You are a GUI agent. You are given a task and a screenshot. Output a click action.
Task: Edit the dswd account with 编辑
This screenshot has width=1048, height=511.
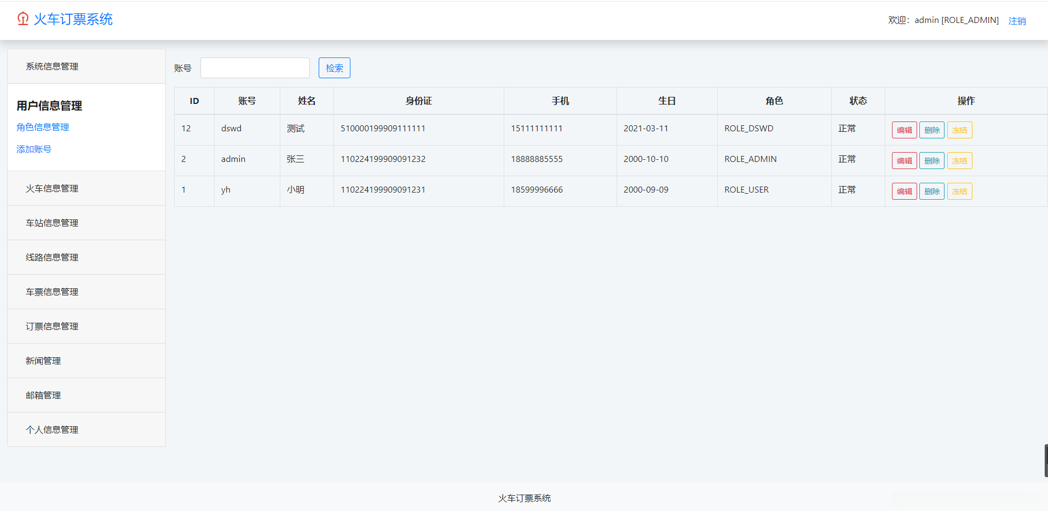904,130
